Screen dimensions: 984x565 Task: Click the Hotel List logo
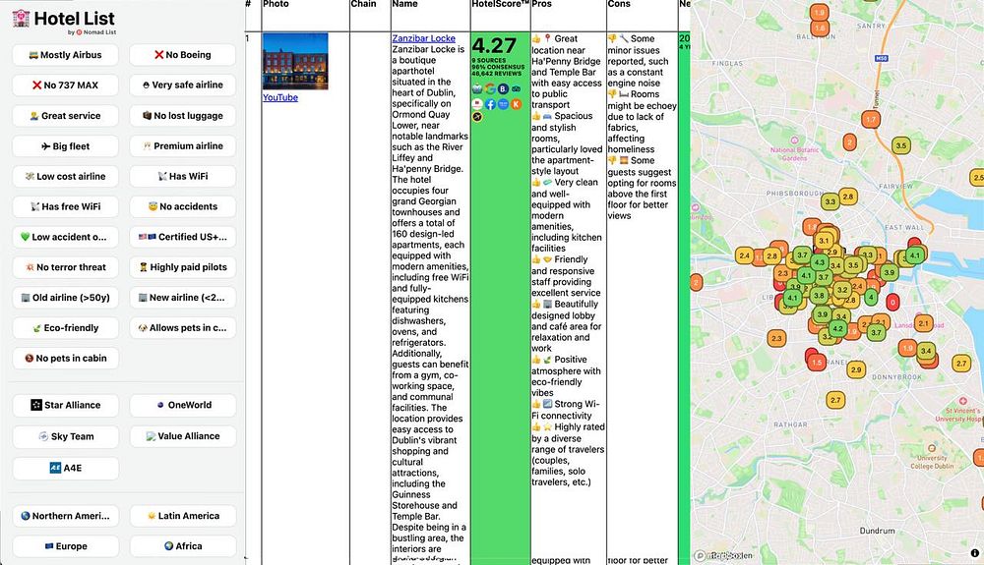pyautogui.click(x=63, y=19)
